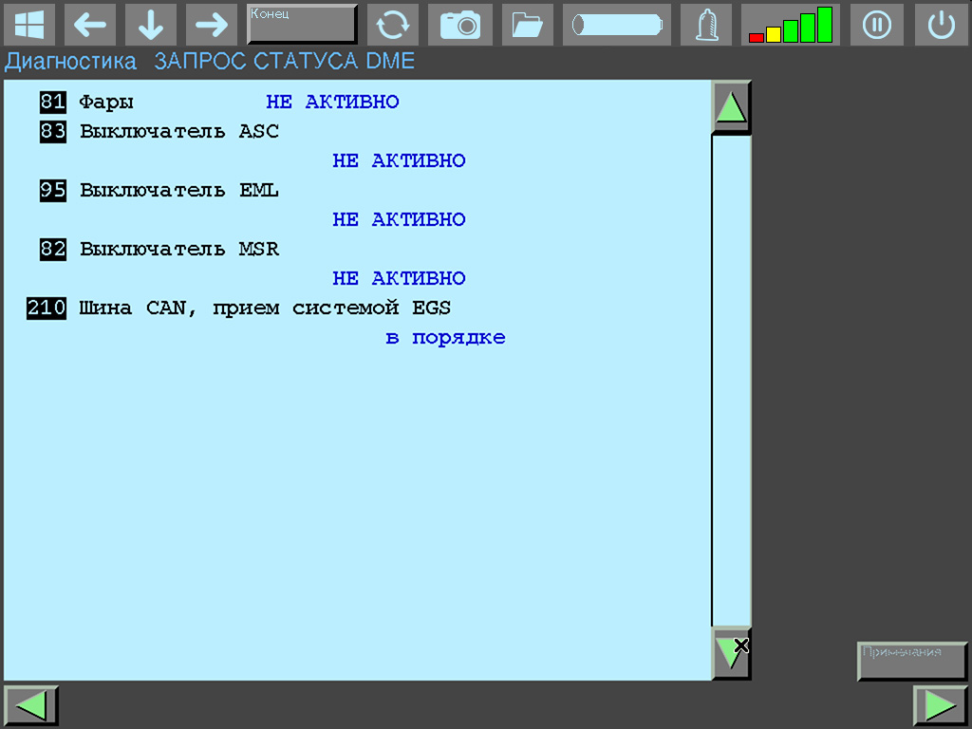
Task: Click the scrollbar down arrow marked with X
Action: (730, 653)
